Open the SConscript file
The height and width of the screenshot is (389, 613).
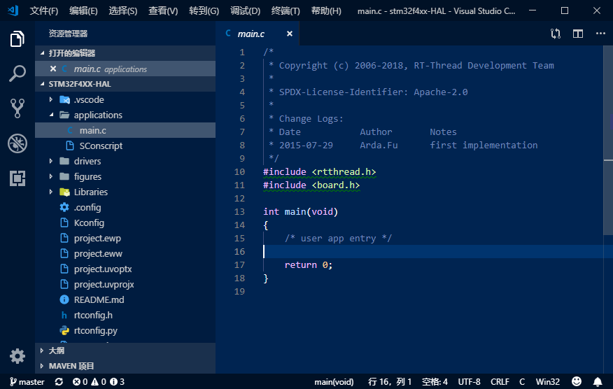click(125, 146)
